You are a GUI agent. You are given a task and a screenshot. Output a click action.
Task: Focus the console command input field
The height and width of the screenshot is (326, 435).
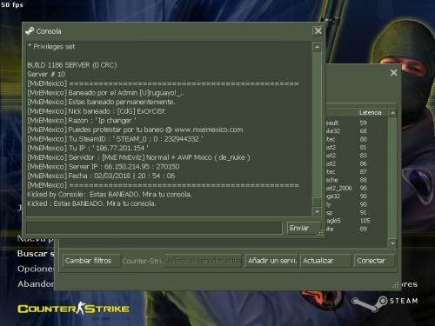(154, 228)
